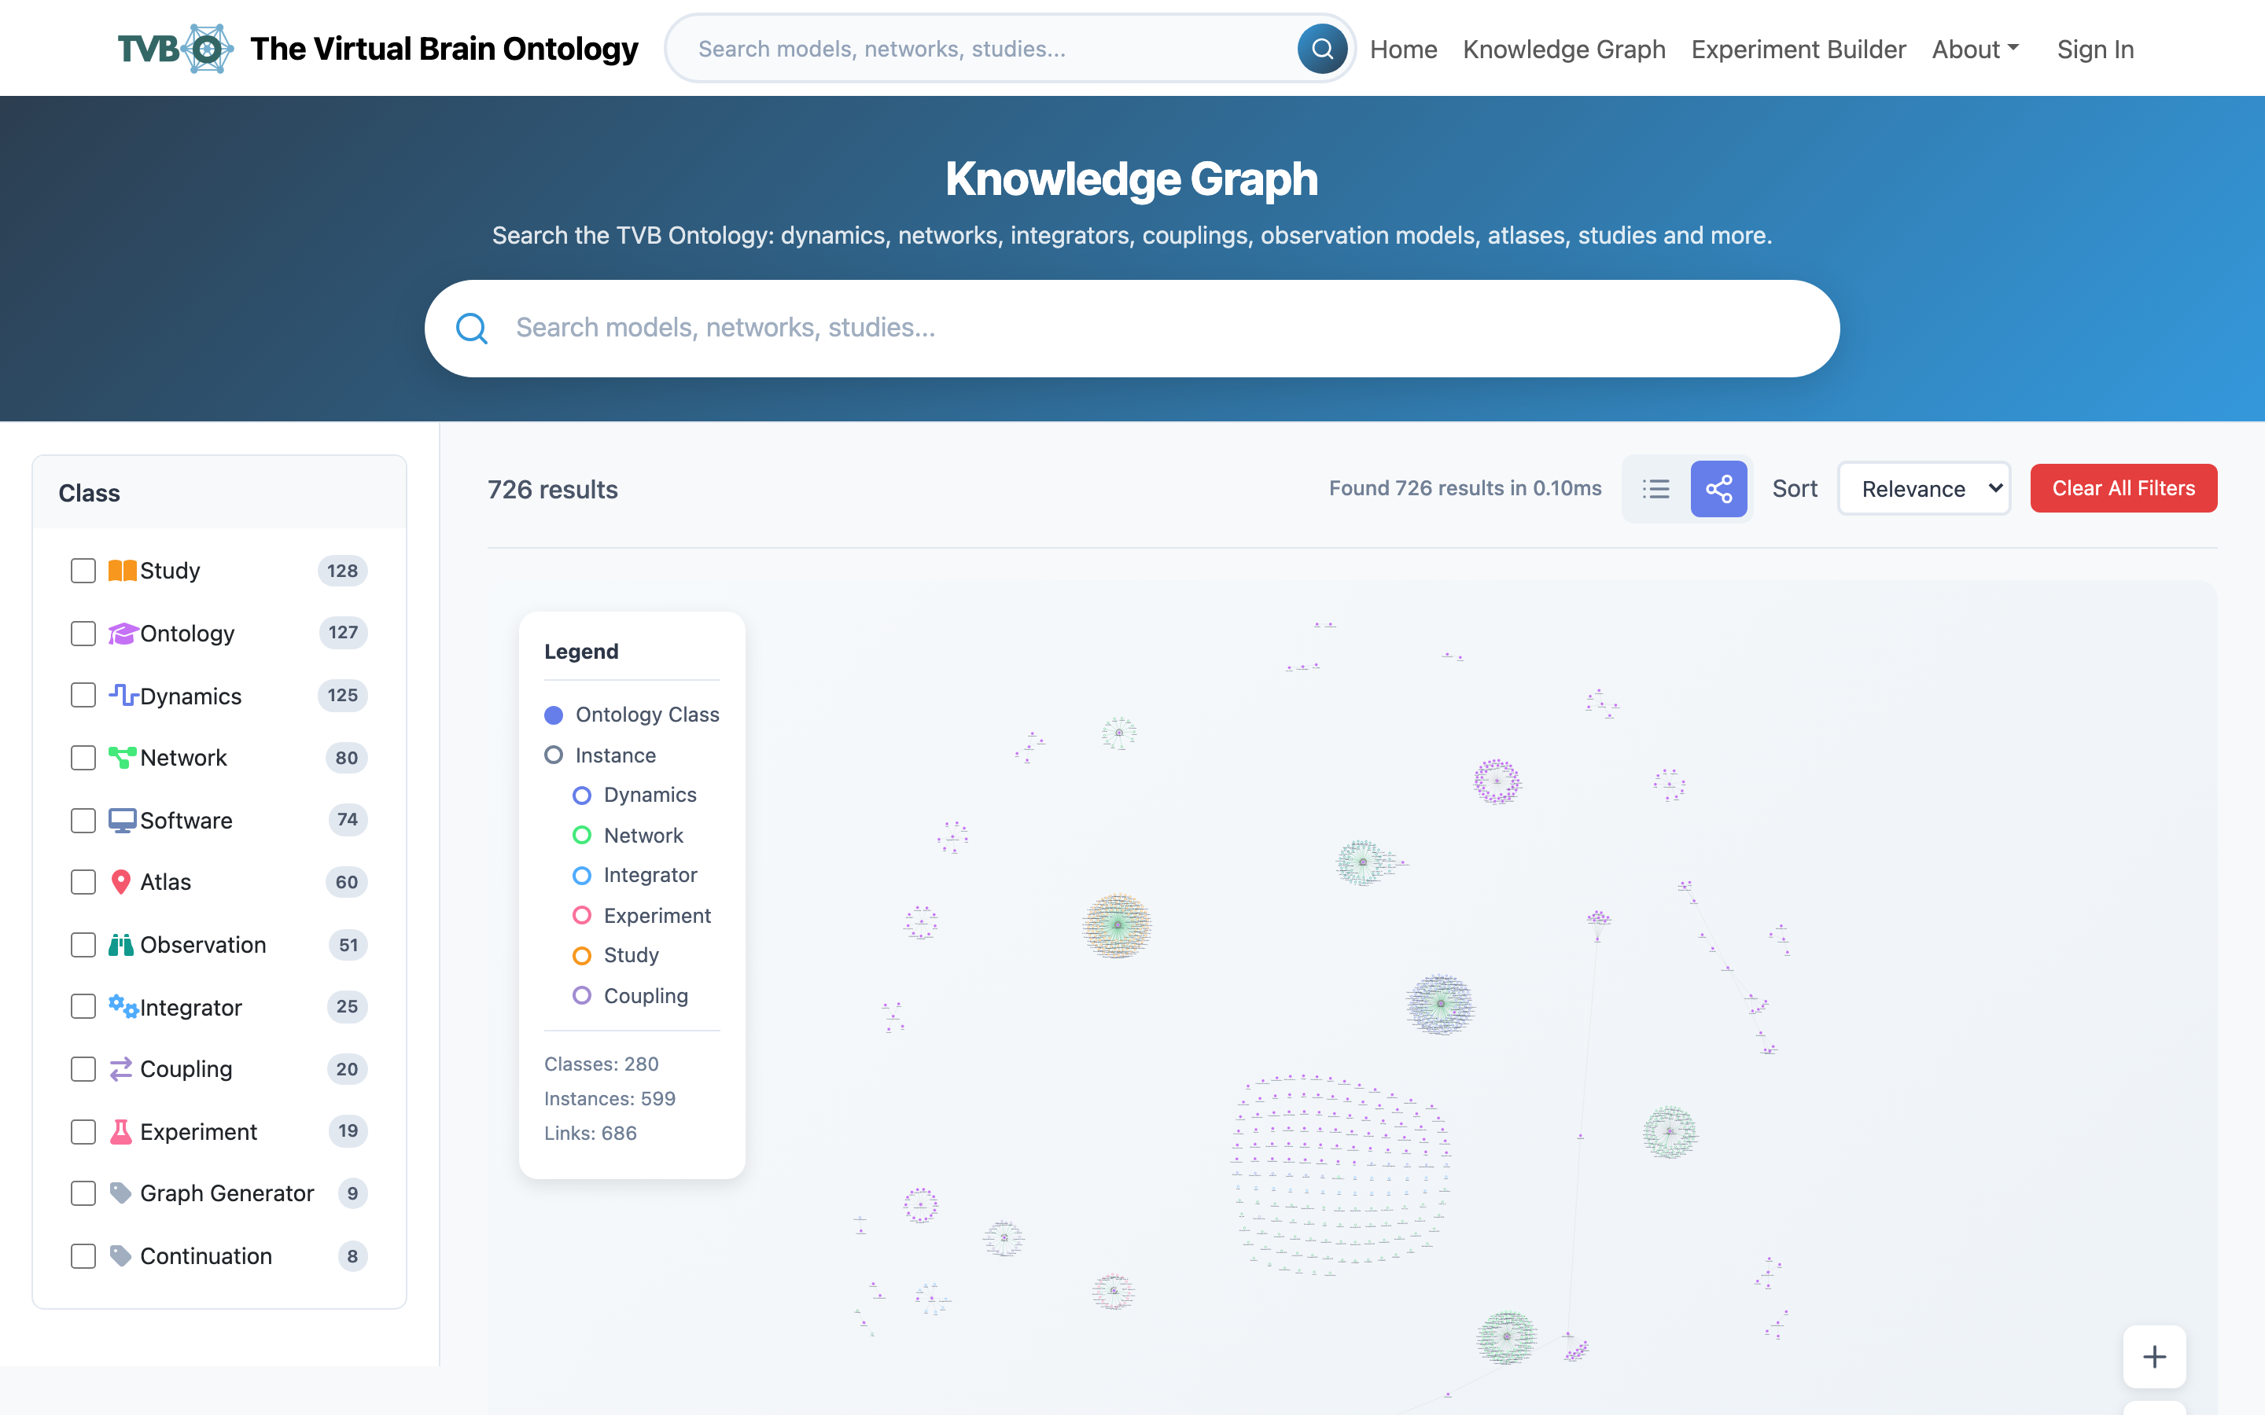The width and height of the screenshot is (2265, 1415).
Task: Click the magnifier icon in hero search
Action: click(472, 329)
